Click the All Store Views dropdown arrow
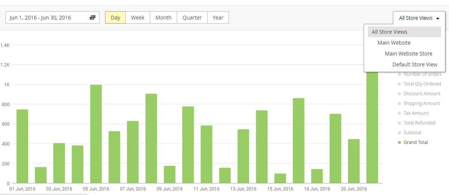 (x=437, y=18)
